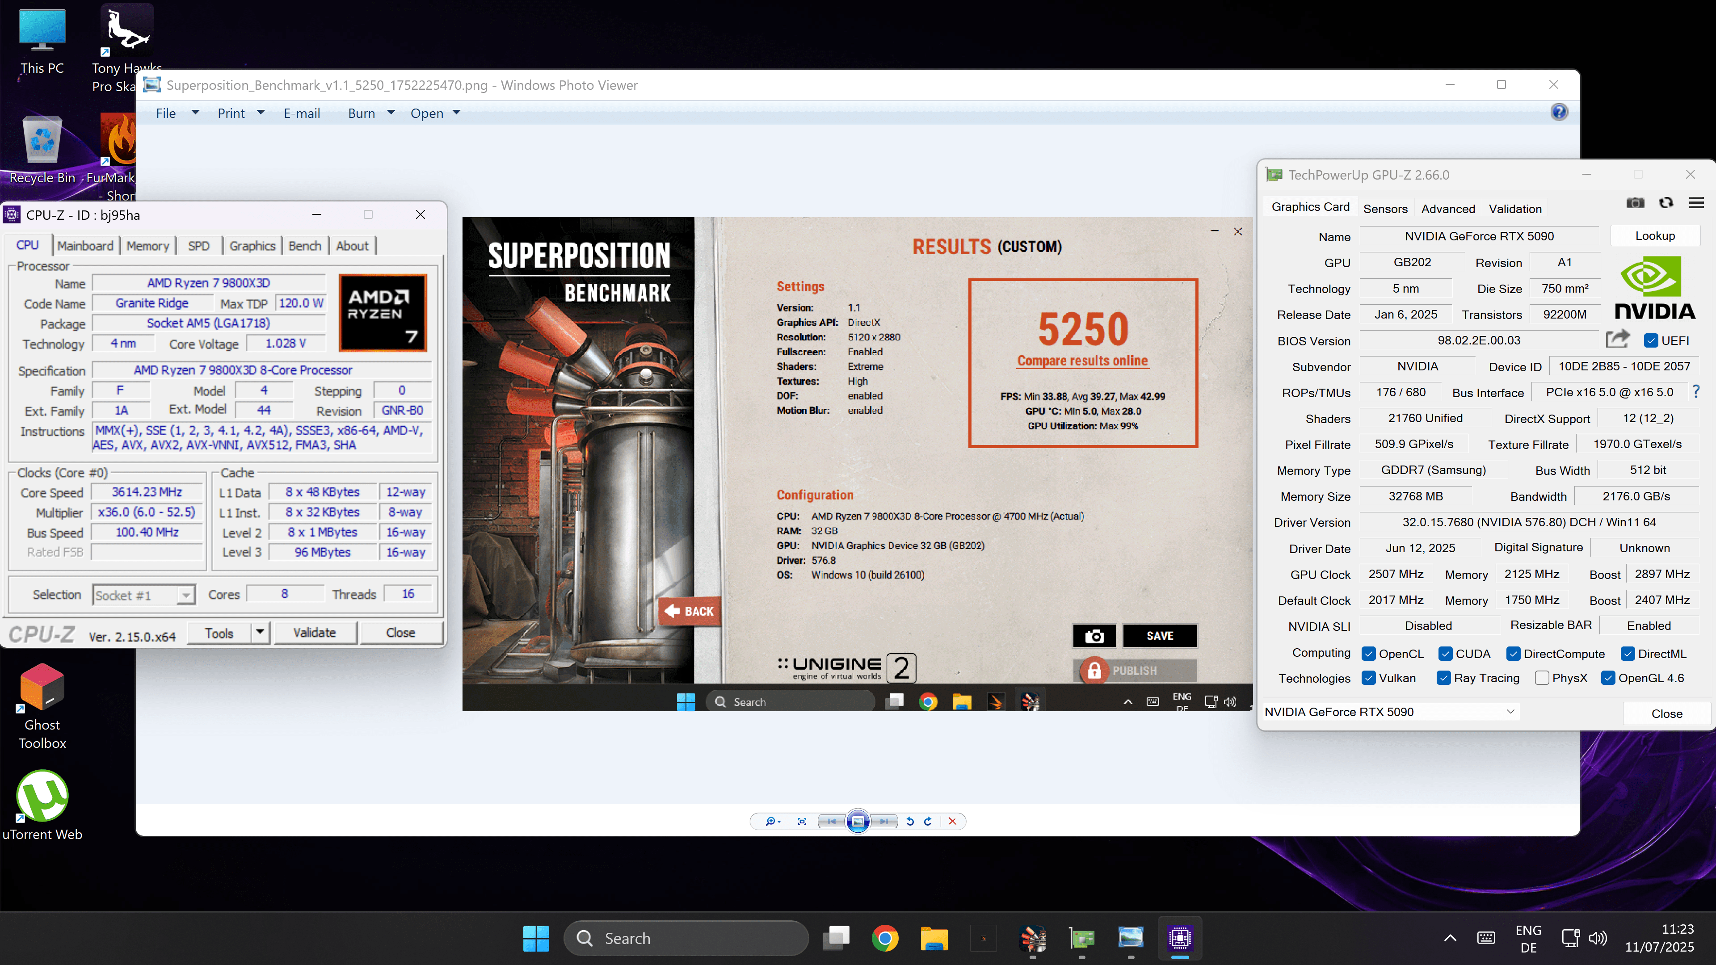Expand the Socket #1 selection dropdown

[186, 595]
